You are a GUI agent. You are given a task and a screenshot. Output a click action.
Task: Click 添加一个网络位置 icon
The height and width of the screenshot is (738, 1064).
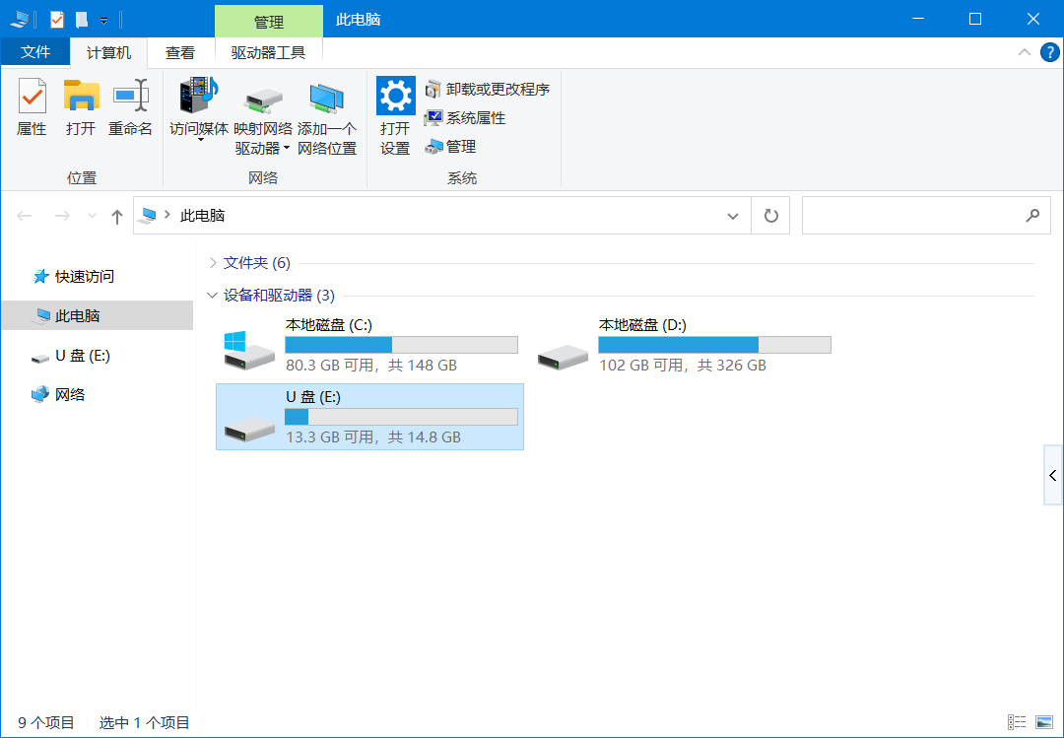pyautogui.click(x=326, y=99)
